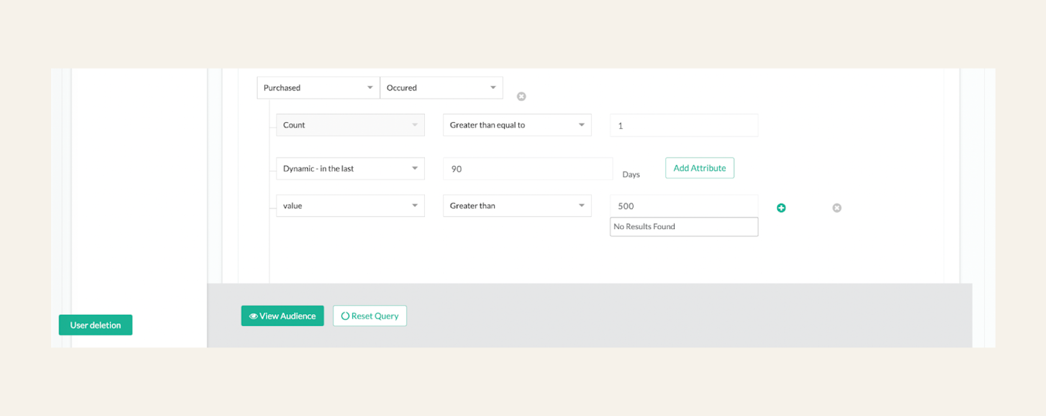Click the Add Attribute button
1046x416 pixels.
700,168
